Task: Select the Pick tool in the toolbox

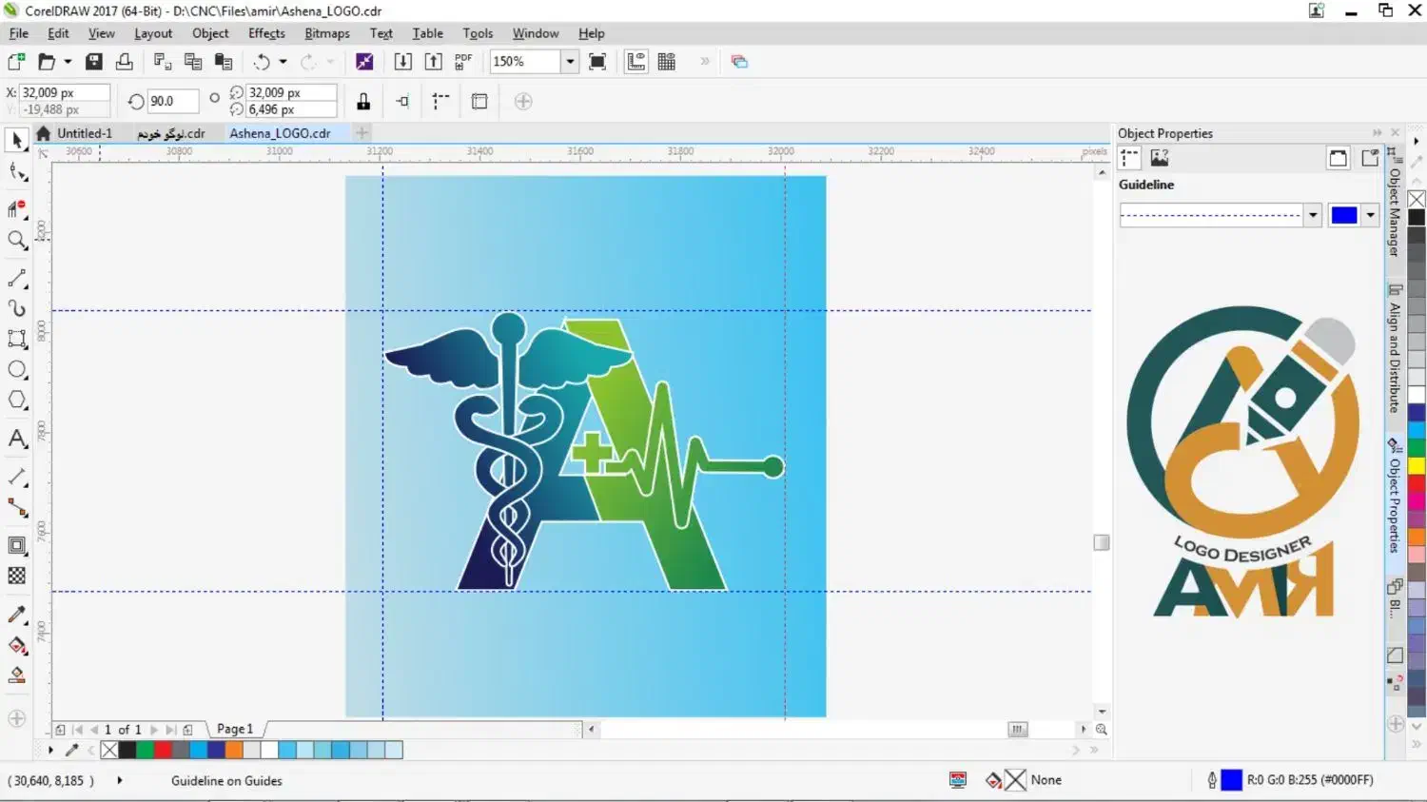Action: click(16, 141)
